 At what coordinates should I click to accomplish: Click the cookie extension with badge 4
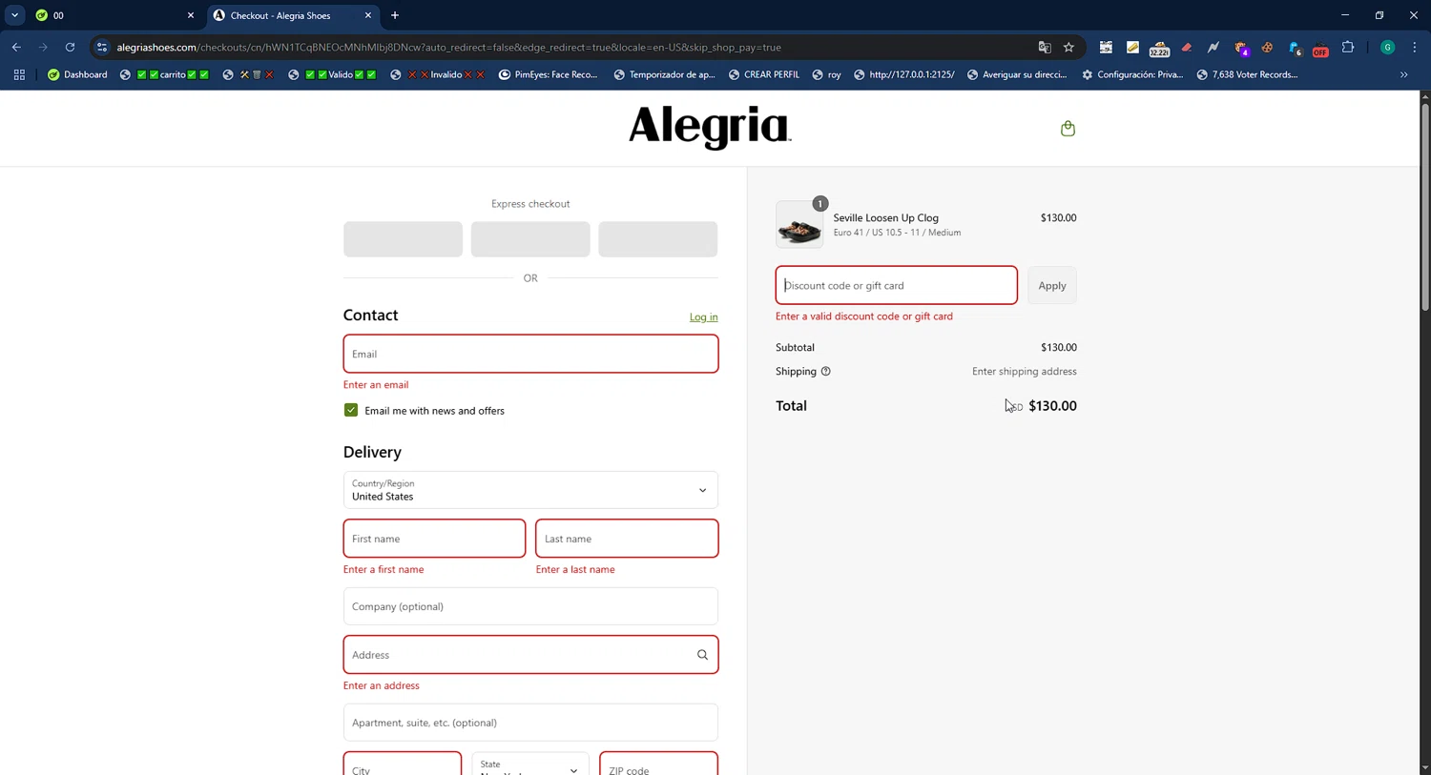(1241, 48)
